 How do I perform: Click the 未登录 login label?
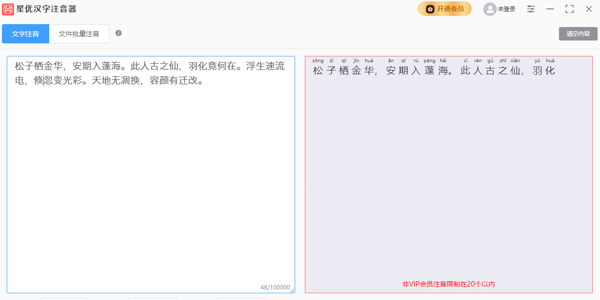point(506,9)
